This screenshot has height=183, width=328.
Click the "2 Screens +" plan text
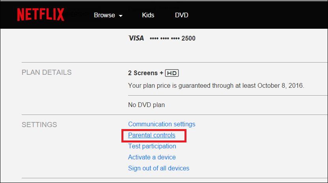click(x=145, y=73)
